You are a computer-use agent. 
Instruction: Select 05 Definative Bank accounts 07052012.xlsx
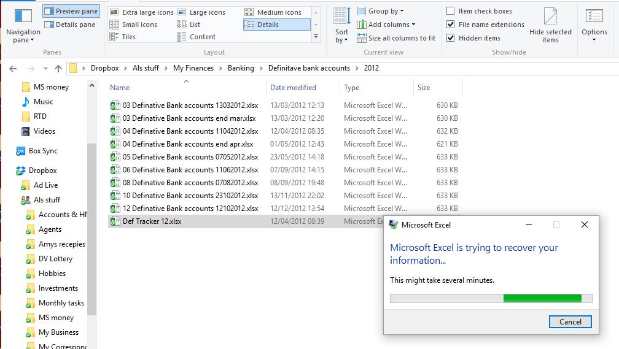click(x=190, y=157)
